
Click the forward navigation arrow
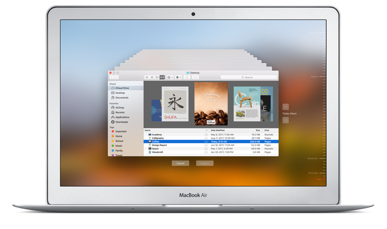point(117,77)
